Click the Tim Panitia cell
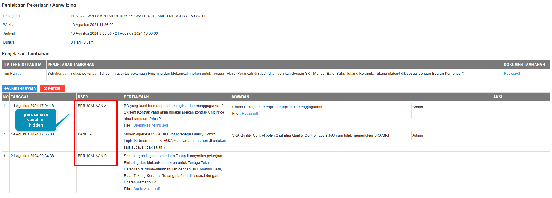This screenshot has height=198, width=552. pos(12,74)
